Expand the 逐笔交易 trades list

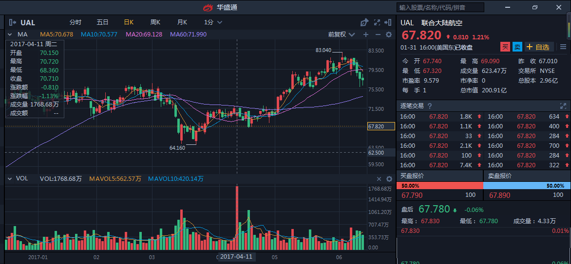tap(563, 106)
